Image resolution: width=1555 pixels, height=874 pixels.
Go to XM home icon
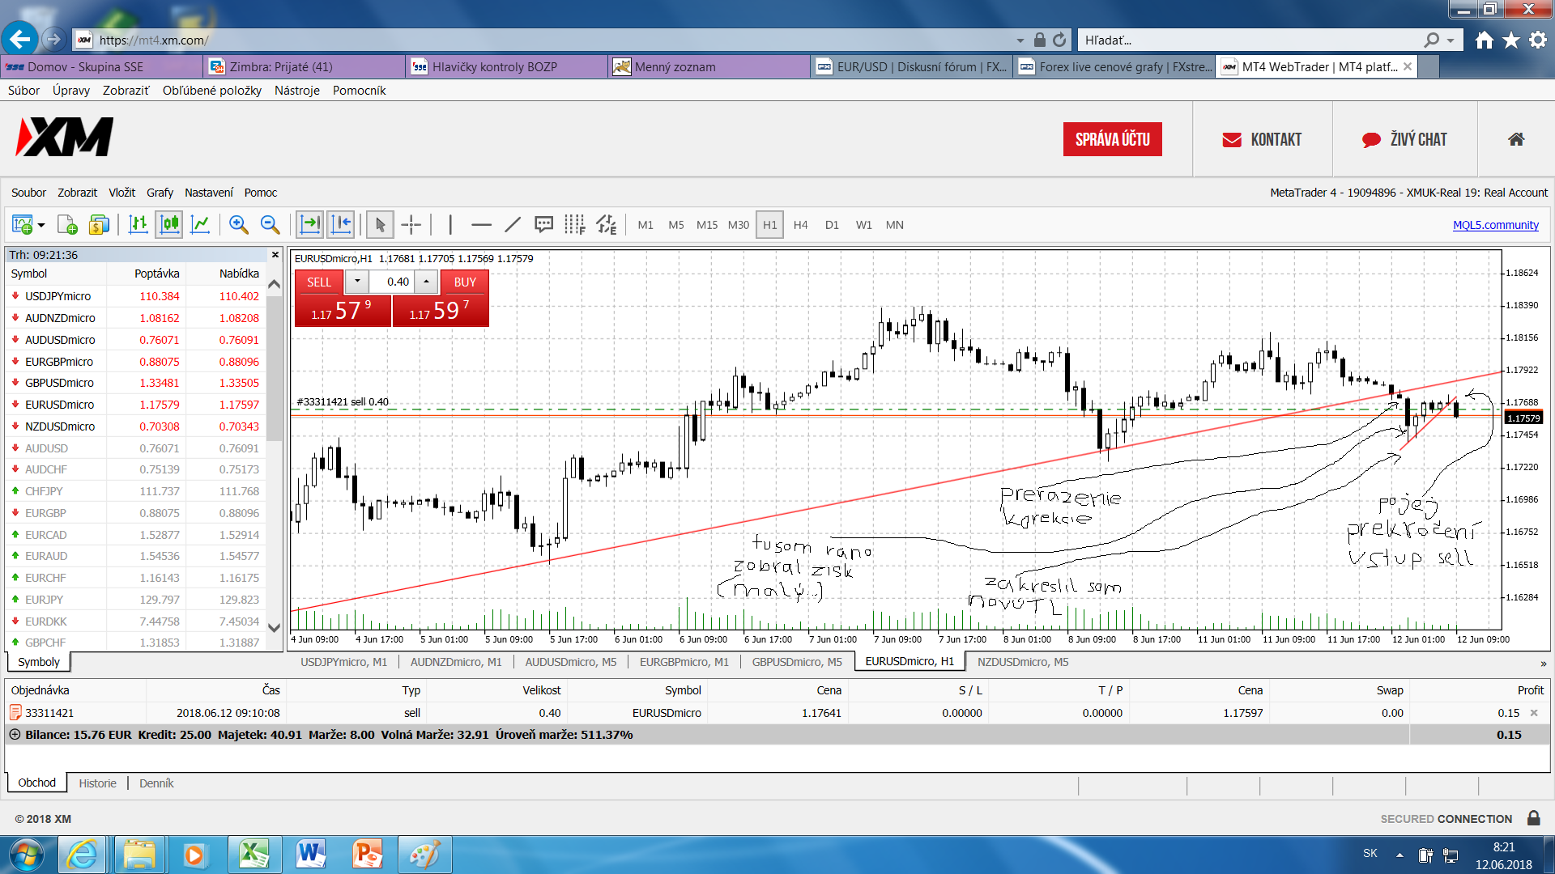pyautogui.click(x=1516, y=139)
